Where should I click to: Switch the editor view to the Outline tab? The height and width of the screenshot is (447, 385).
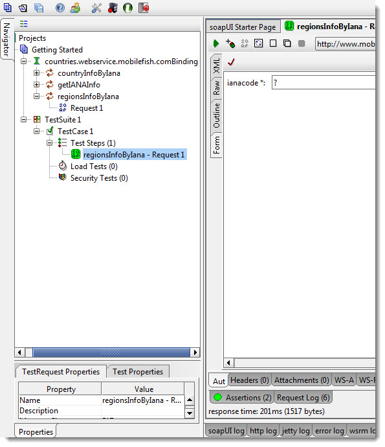pyautogui.click(x=216, y=115)
